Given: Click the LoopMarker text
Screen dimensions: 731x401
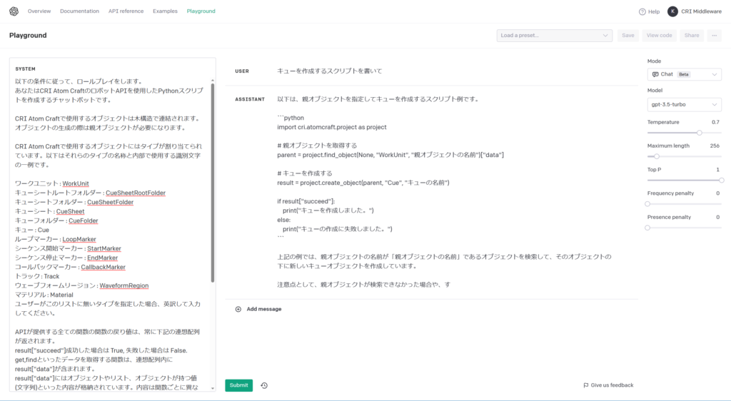Looking at the screenshot, I should point(79,240).
